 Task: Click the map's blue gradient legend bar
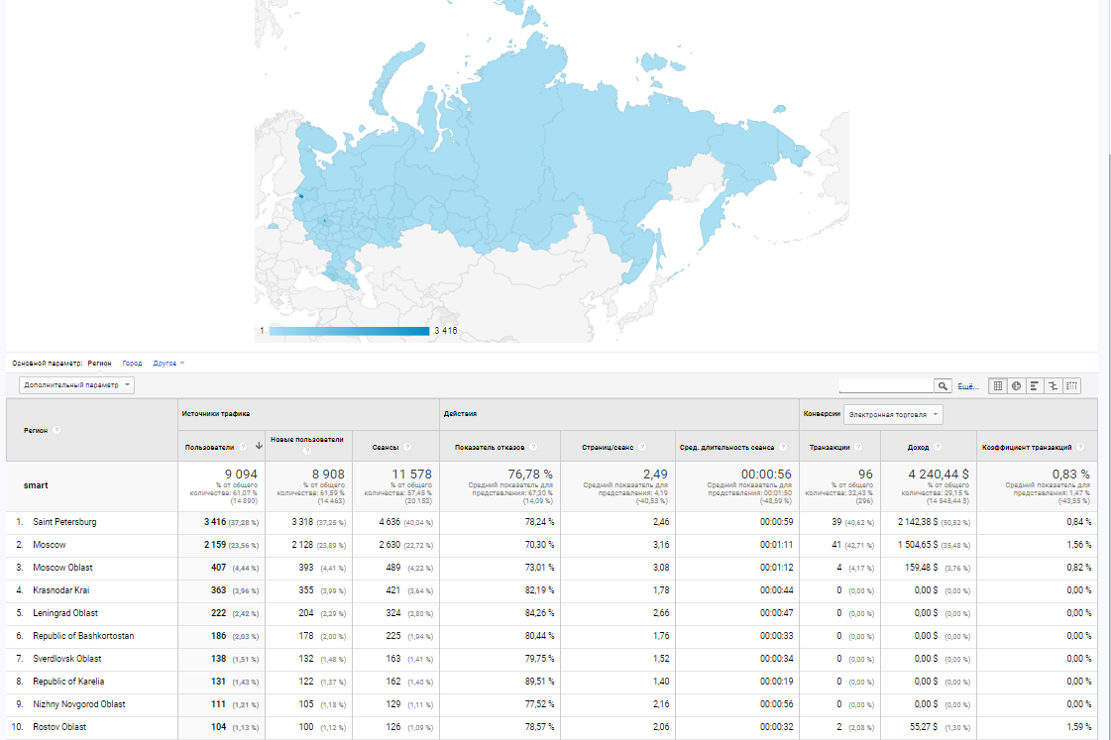[349, 331]
